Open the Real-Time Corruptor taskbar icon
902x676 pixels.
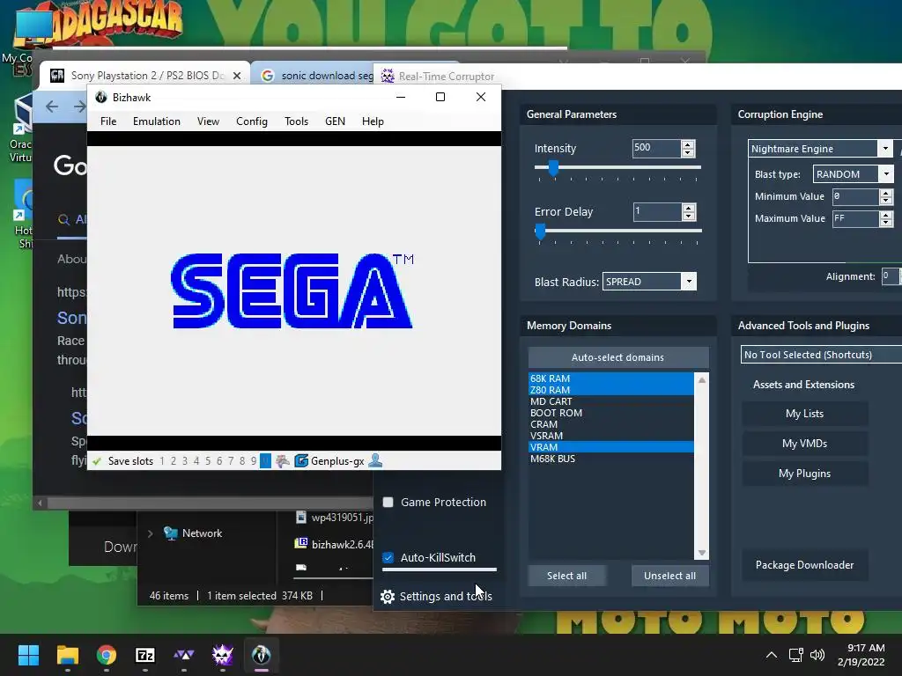click(x=223, y=655)
